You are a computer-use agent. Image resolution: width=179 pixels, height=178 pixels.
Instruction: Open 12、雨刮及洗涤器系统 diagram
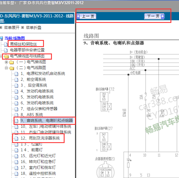pos(40,138)
